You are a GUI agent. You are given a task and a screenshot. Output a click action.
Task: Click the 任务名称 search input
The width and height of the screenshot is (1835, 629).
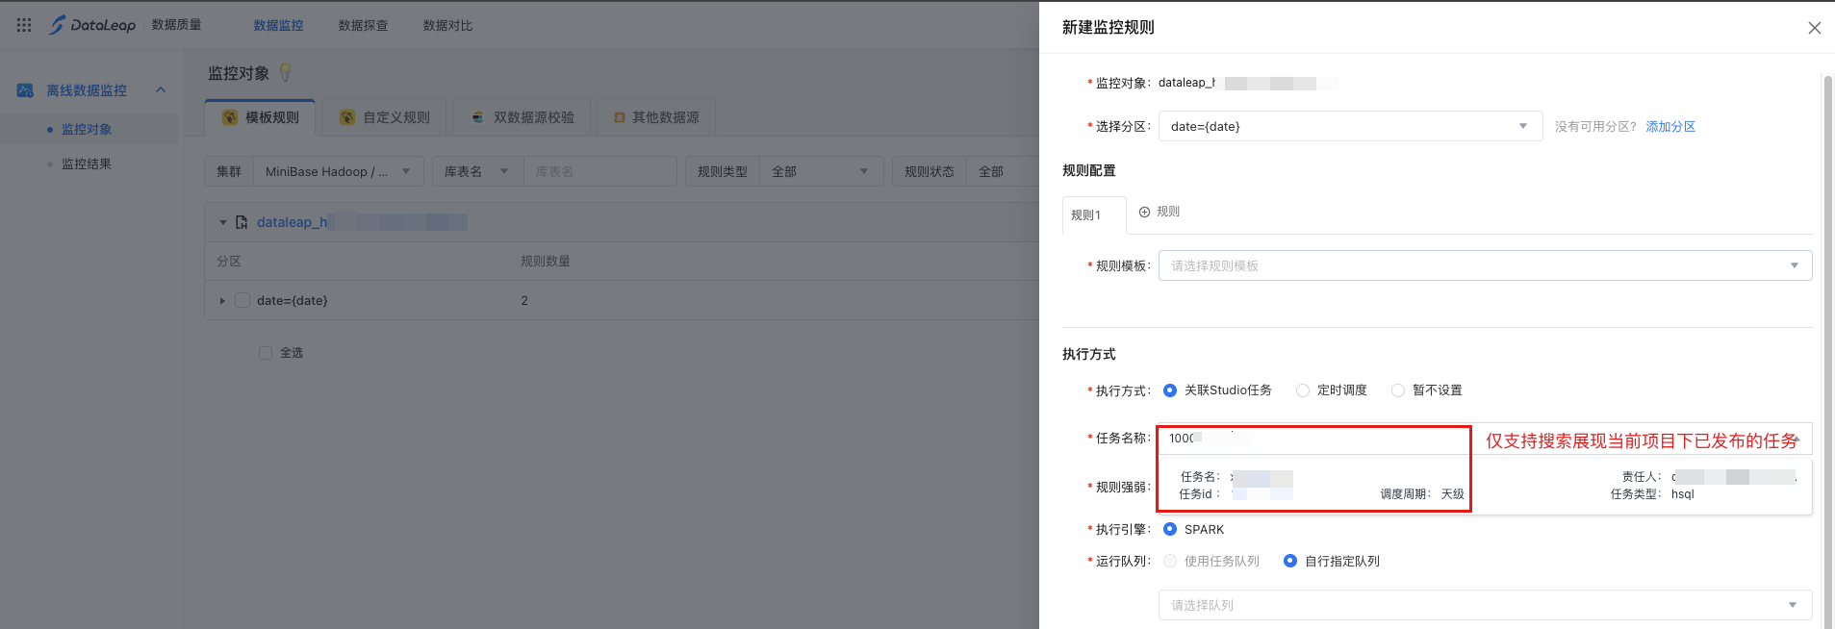[1485, 438]
